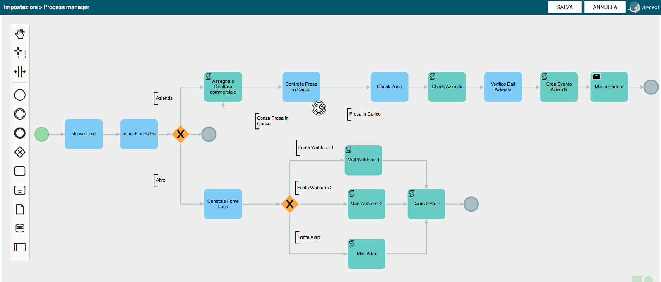Pick the Intermediate Event double-circle tool
Screen dimensions: 661x282
[x=20, y=114]
